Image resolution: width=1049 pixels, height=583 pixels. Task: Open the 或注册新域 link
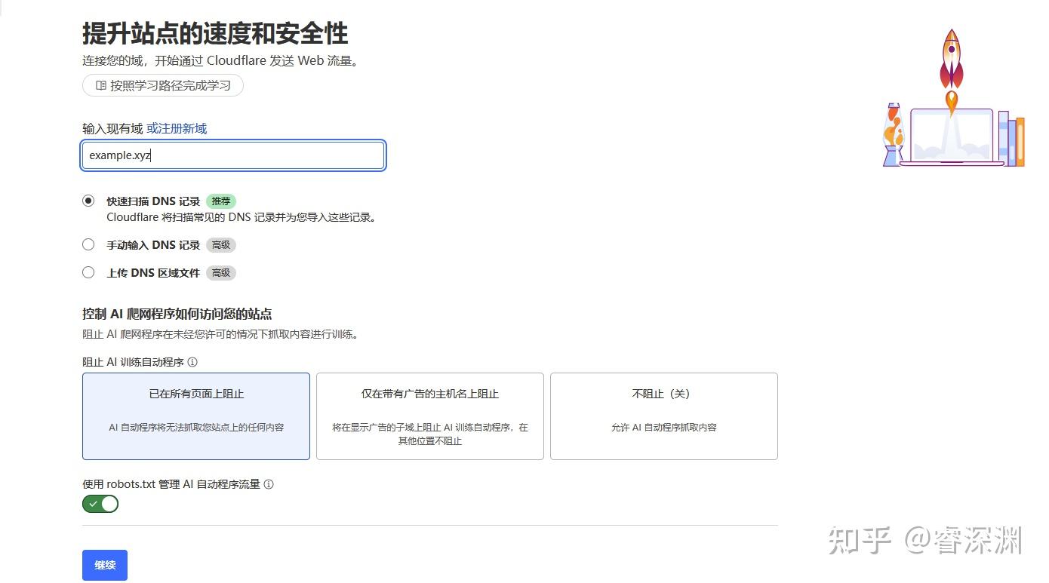tap(177, 128)
